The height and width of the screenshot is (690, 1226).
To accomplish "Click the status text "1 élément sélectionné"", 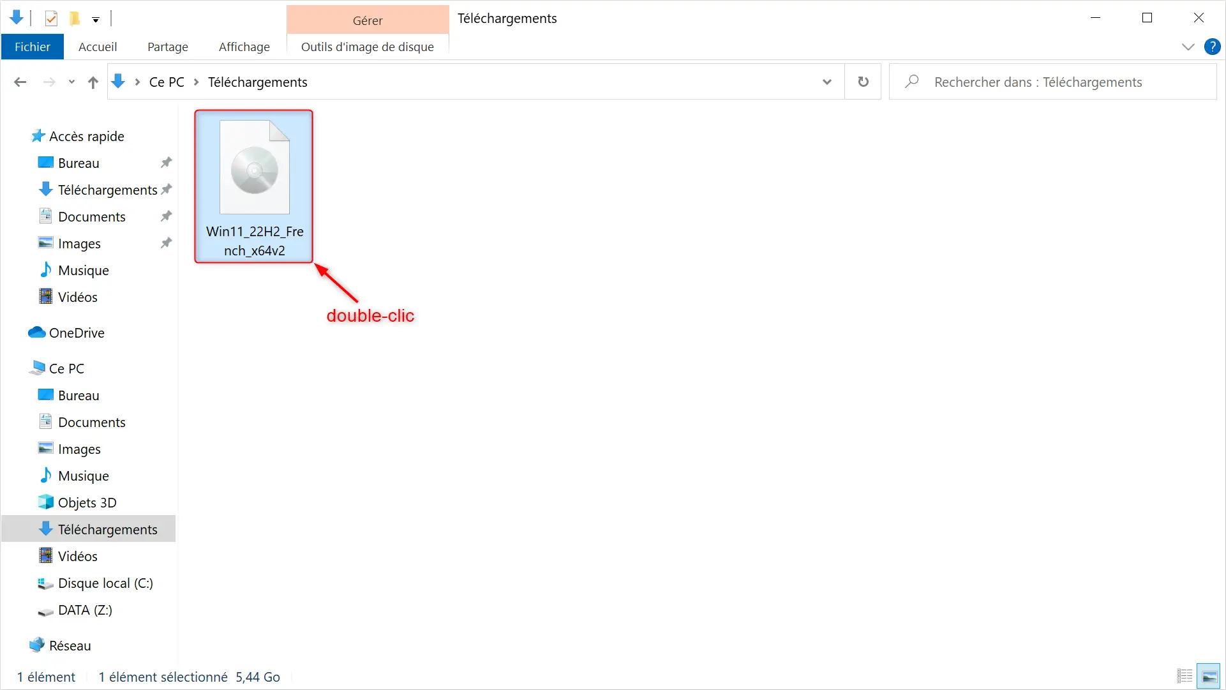I will [x=163, y=677].
